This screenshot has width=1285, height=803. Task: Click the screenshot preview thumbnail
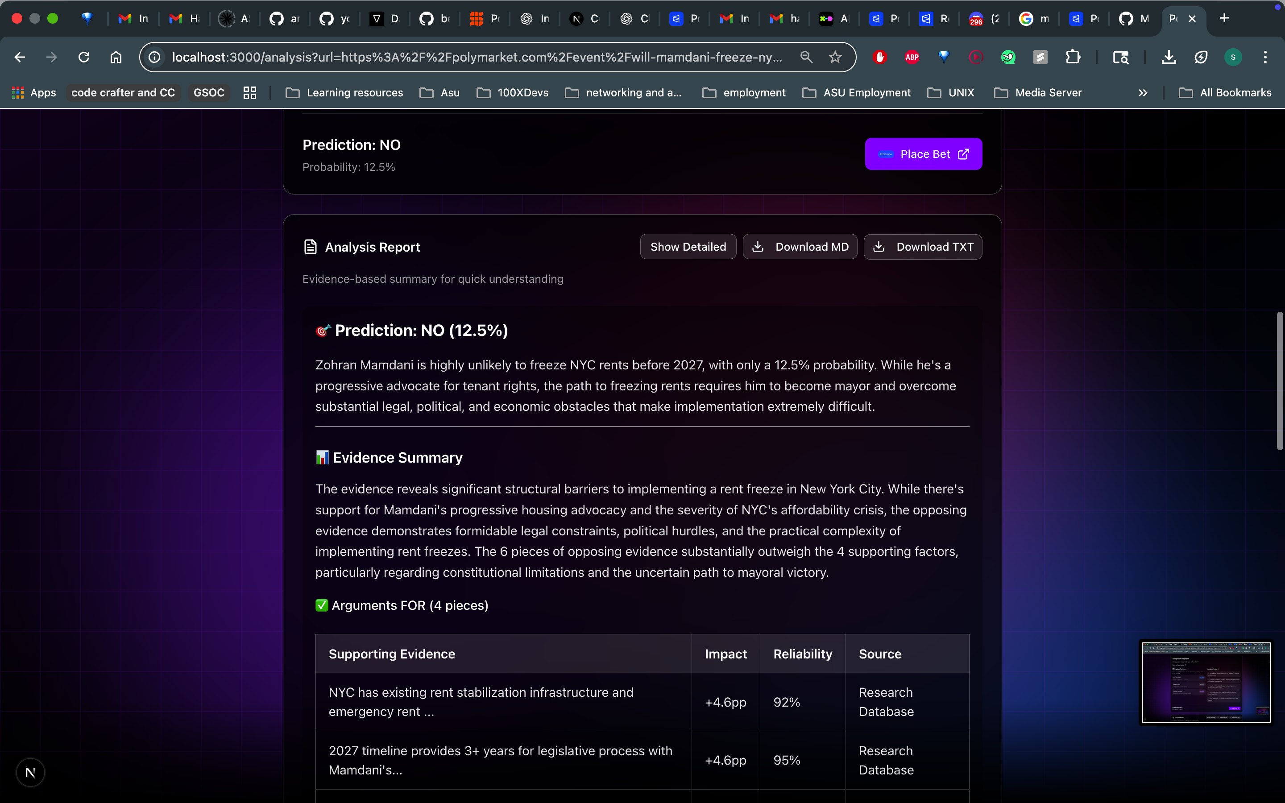click(x=1206, y=682)
